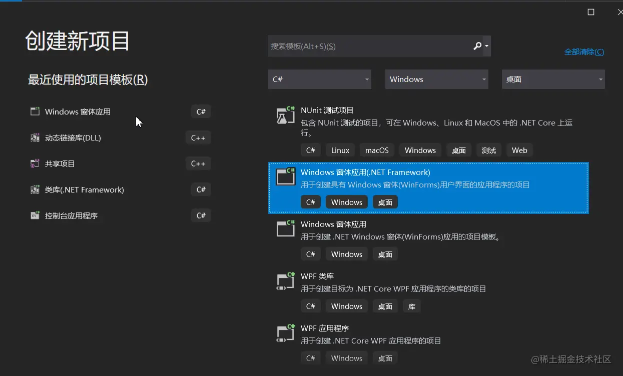Open recent template 控制台应用程序
623x376 pixels.
121,215
